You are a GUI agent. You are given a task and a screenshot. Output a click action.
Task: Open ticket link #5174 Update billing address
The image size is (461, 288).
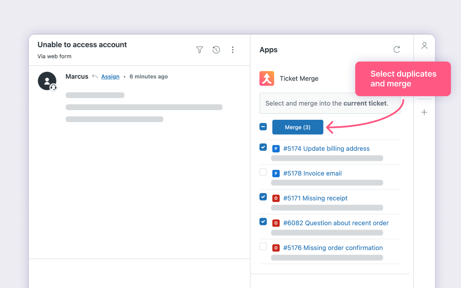(x=326, y=149)
